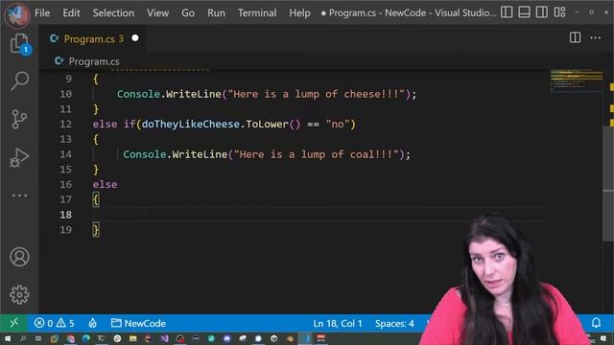Close Program.cs tab via unsaved dot
Screen dimensions: 614x345
click(135, 38)
